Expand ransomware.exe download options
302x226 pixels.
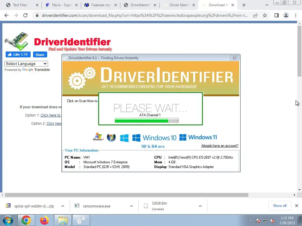132,206
